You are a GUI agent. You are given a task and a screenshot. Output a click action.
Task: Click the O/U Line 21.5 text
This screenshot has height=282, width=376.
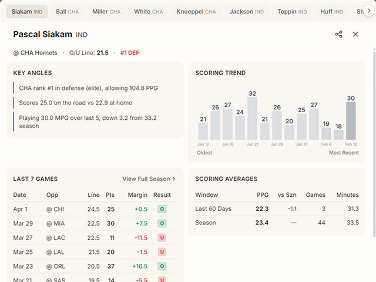tap(89, 53)
